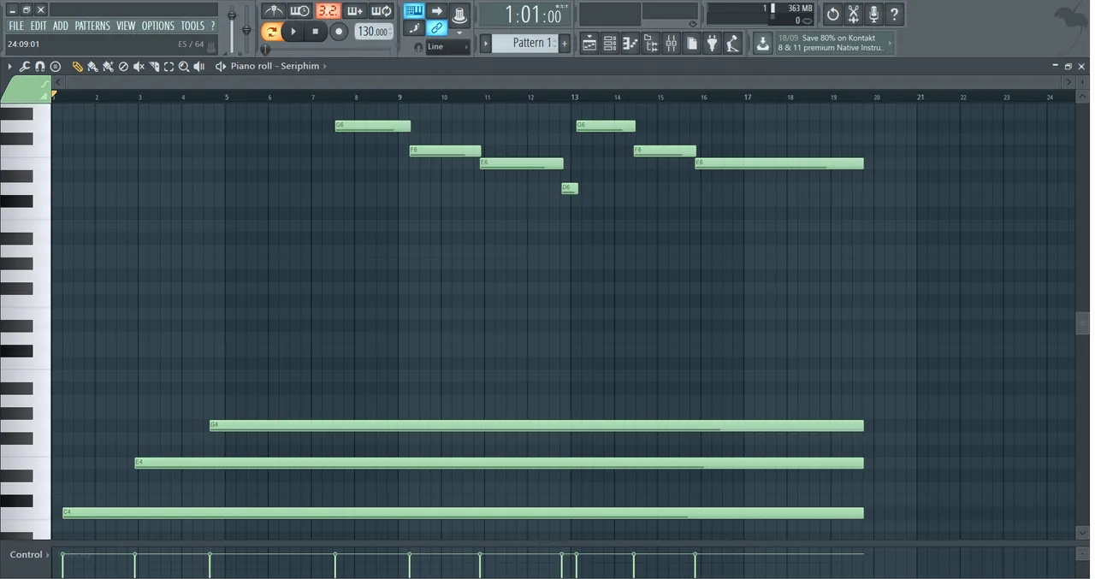Open the Channel rack icon
The image size is (1095, 579).
610,43
